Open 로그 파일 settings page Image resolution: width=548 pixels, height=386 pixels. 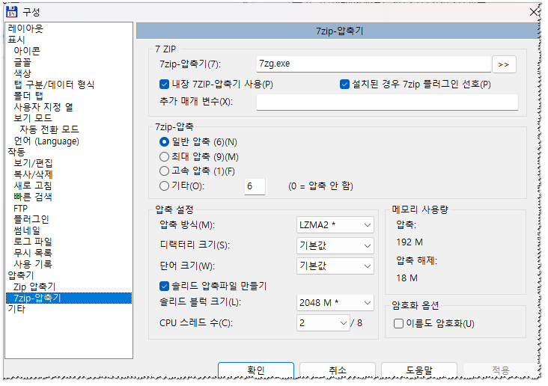point(33,242)
